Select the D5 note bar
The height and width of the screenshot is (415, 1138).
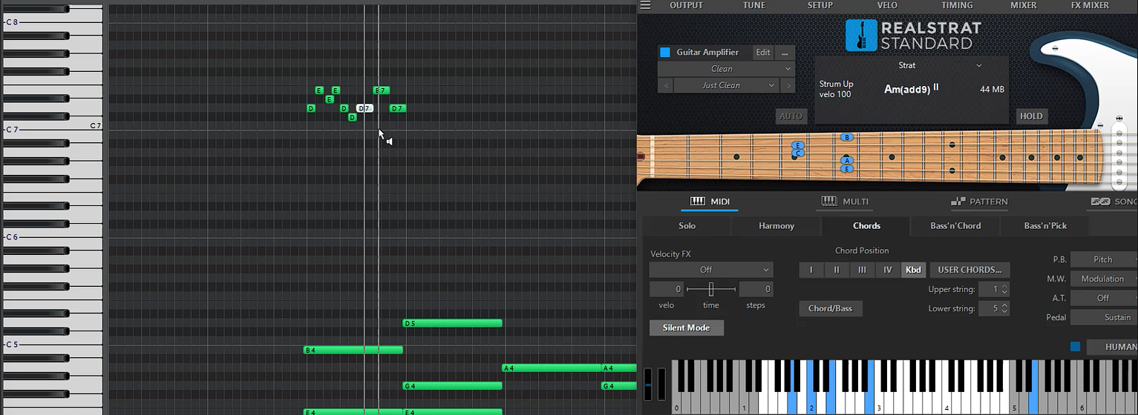[x=452, y=323]
